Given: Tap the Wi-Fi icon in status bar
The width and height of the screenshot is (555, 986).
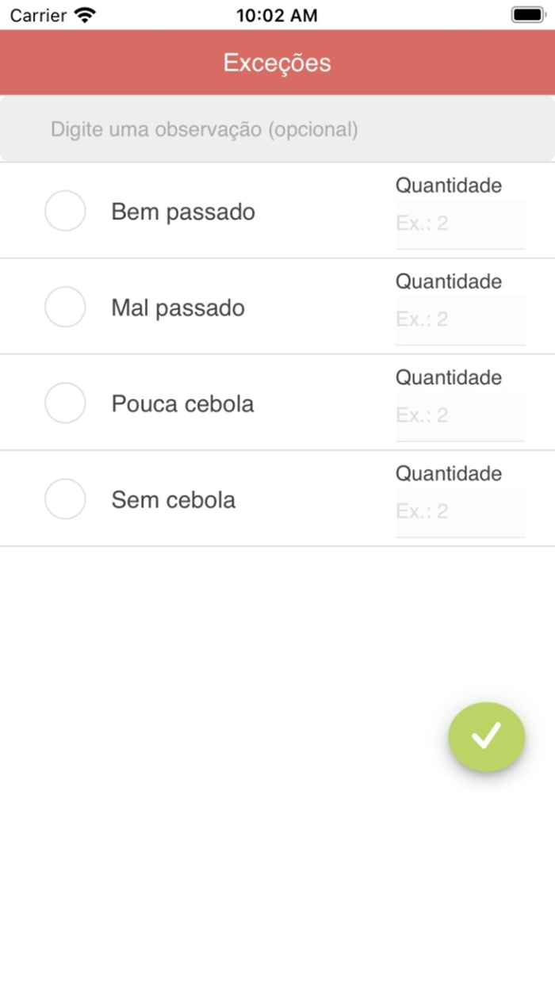Looking at the screenshot, I should click(x=84, y=15).
